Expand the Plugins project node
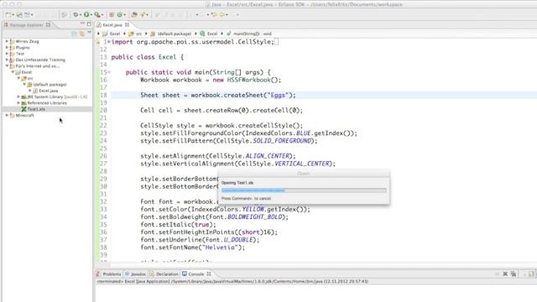The width and height of the screenshot is (537, 302). coord(7,47)
